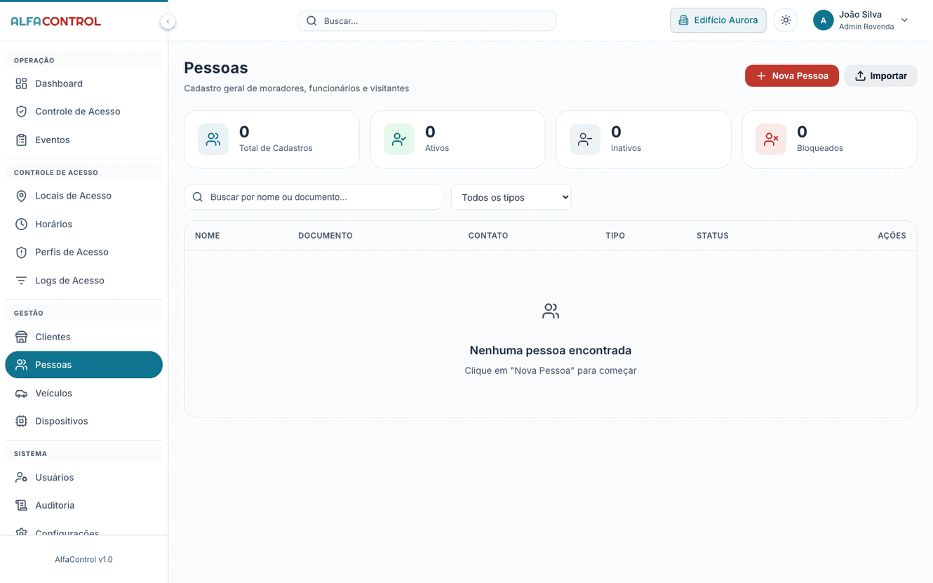933x583 pixels.
Task: Click the DOCUMENTO column header
Action: pos(325,236)
